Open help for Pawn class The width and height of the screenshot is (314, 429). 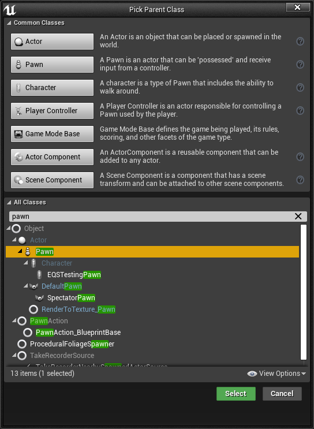coord(300,64)
